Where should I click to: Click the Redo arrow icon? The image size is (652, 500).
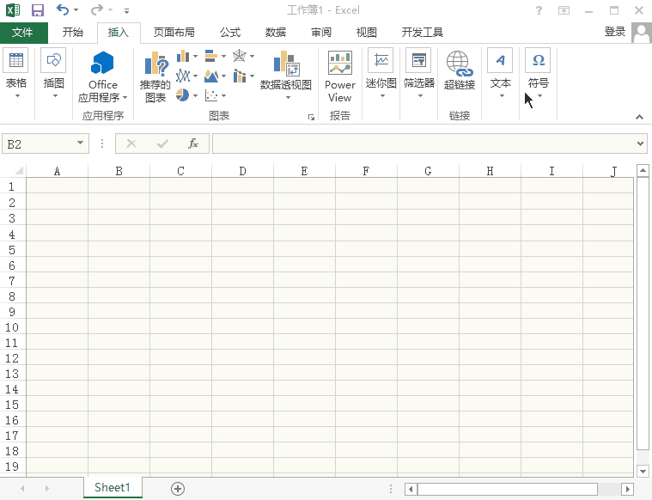click(x=96, y=9)
